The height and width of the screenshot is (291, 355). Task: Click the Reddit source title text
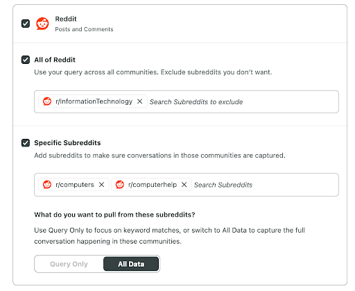pos(66,19)
